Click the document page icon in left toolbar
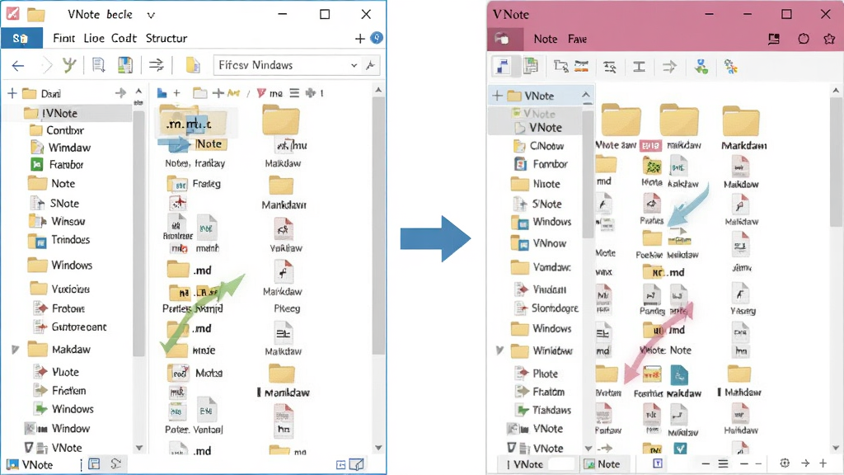 click(98, 65)
